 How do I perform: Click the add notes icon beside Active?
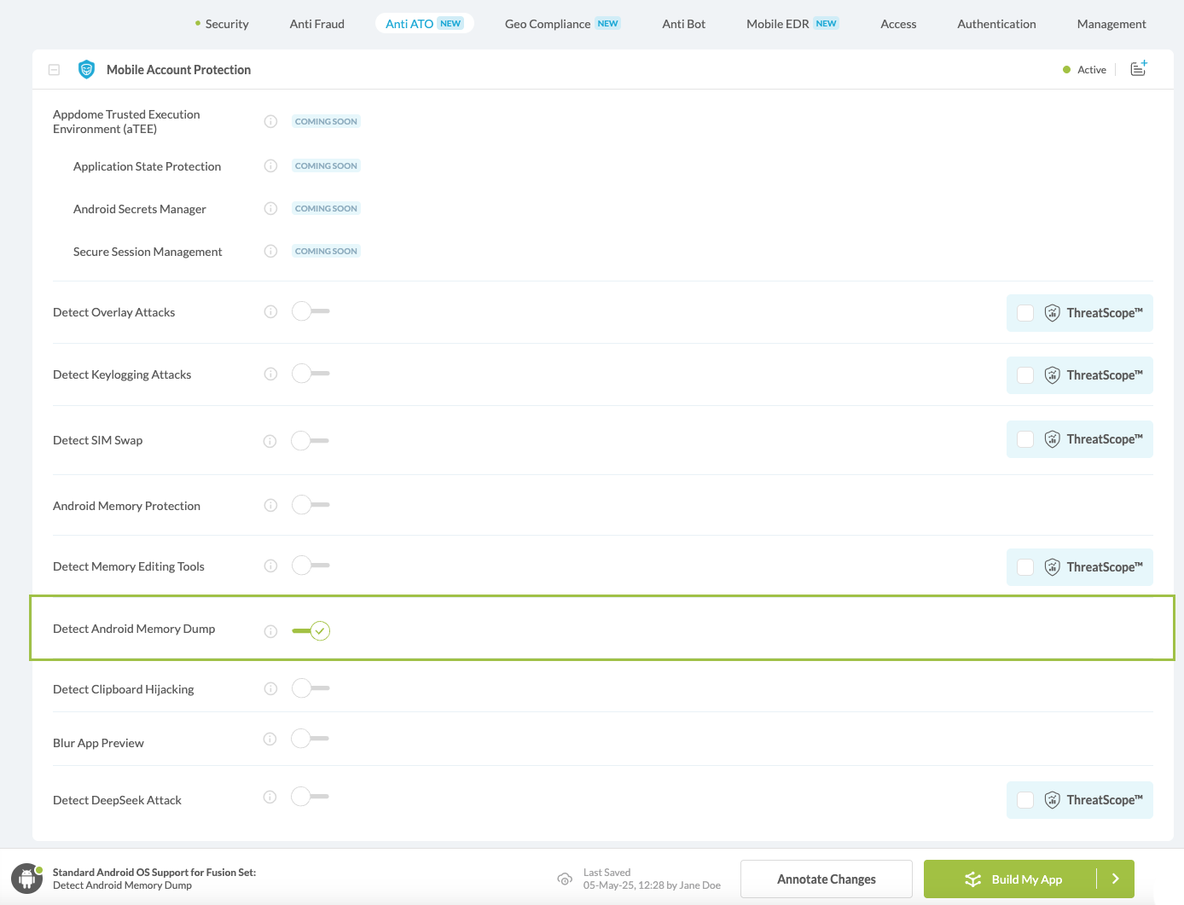pyautogui.click(x=1138, y=69)
